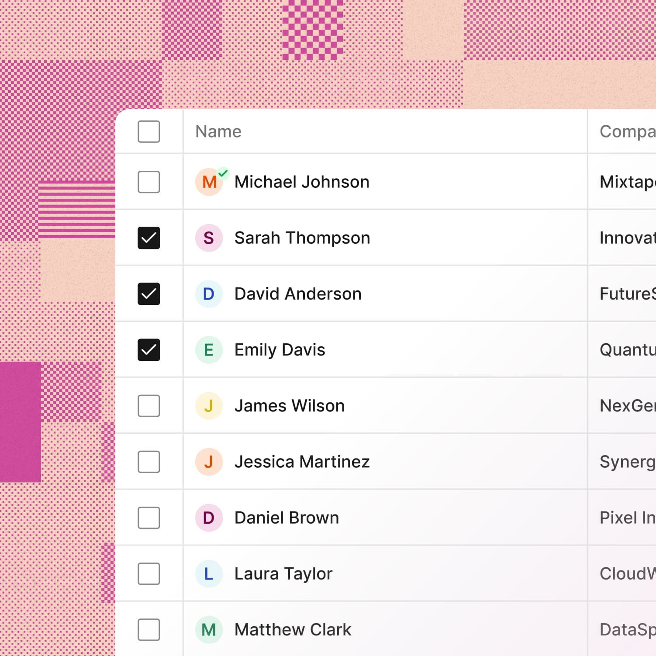Click Jessica Martinez's orange J avatar

pyautogui.click(x=209, y=462)
